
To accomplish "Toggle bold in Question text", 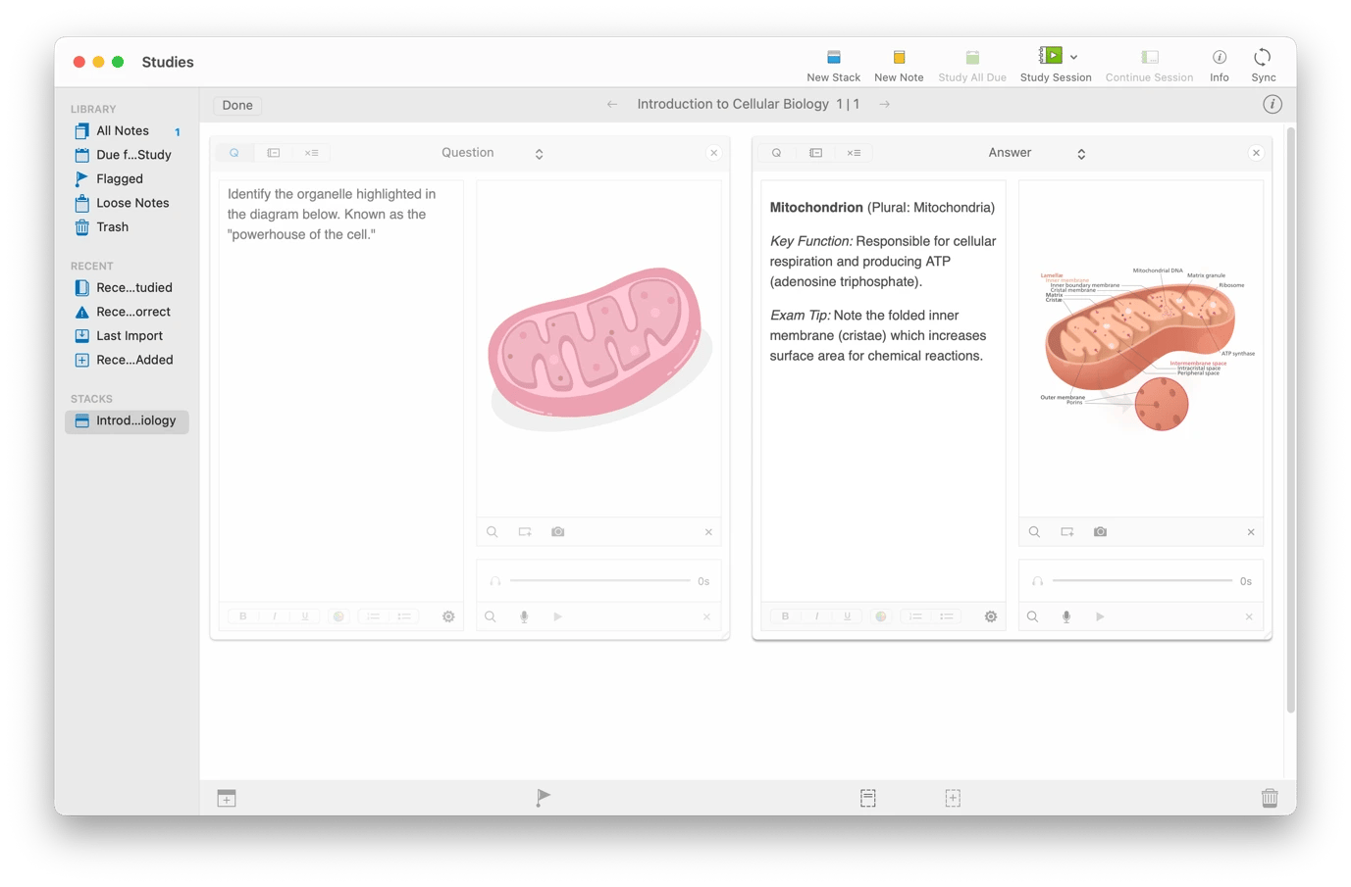I will [242, 616].
